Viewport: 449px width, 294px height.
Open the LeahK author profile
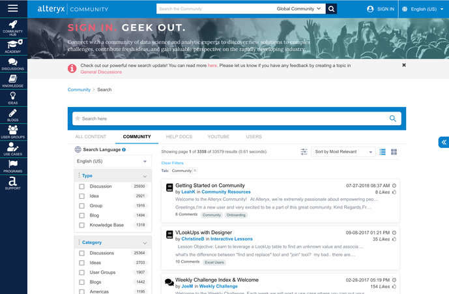[x=188, y=192]
